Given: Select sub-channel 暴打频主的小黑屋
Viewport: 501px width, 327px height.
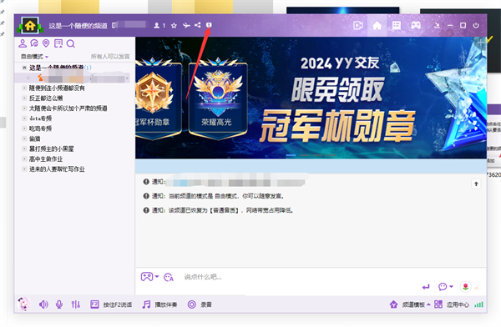Looking at the screenshot, I should tap(52, 148).
